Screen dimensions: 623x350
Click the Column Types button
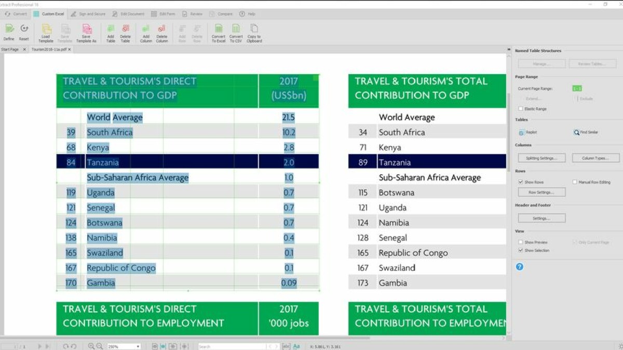[596, 158]
